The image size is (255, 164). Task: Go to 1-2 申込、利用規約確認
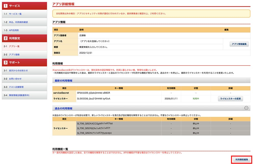tap(18, 22)
